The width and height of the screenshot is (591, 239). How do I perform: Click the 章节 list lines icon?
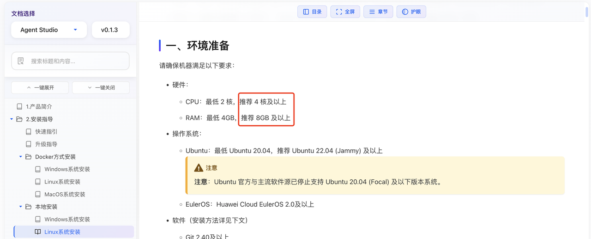372,12
